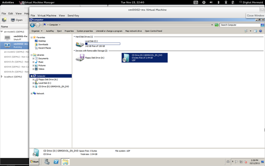The image size is (265, 166).
Task: Click Open Control Panel
Action: coord(153,31)
